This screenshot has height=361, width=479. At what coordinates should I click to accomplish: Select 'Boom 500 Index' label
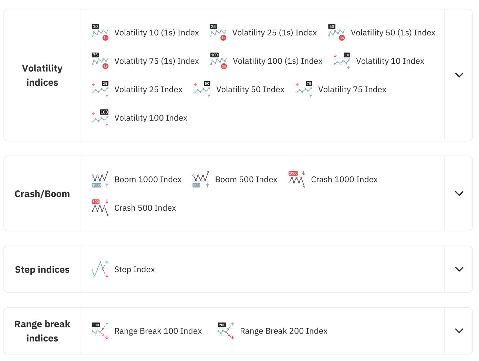[x=246, y=180]
